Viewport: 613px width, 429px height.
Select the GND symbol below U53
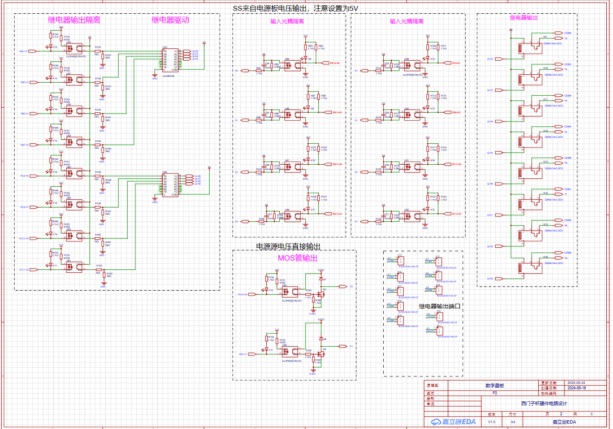tap(155, 76)
